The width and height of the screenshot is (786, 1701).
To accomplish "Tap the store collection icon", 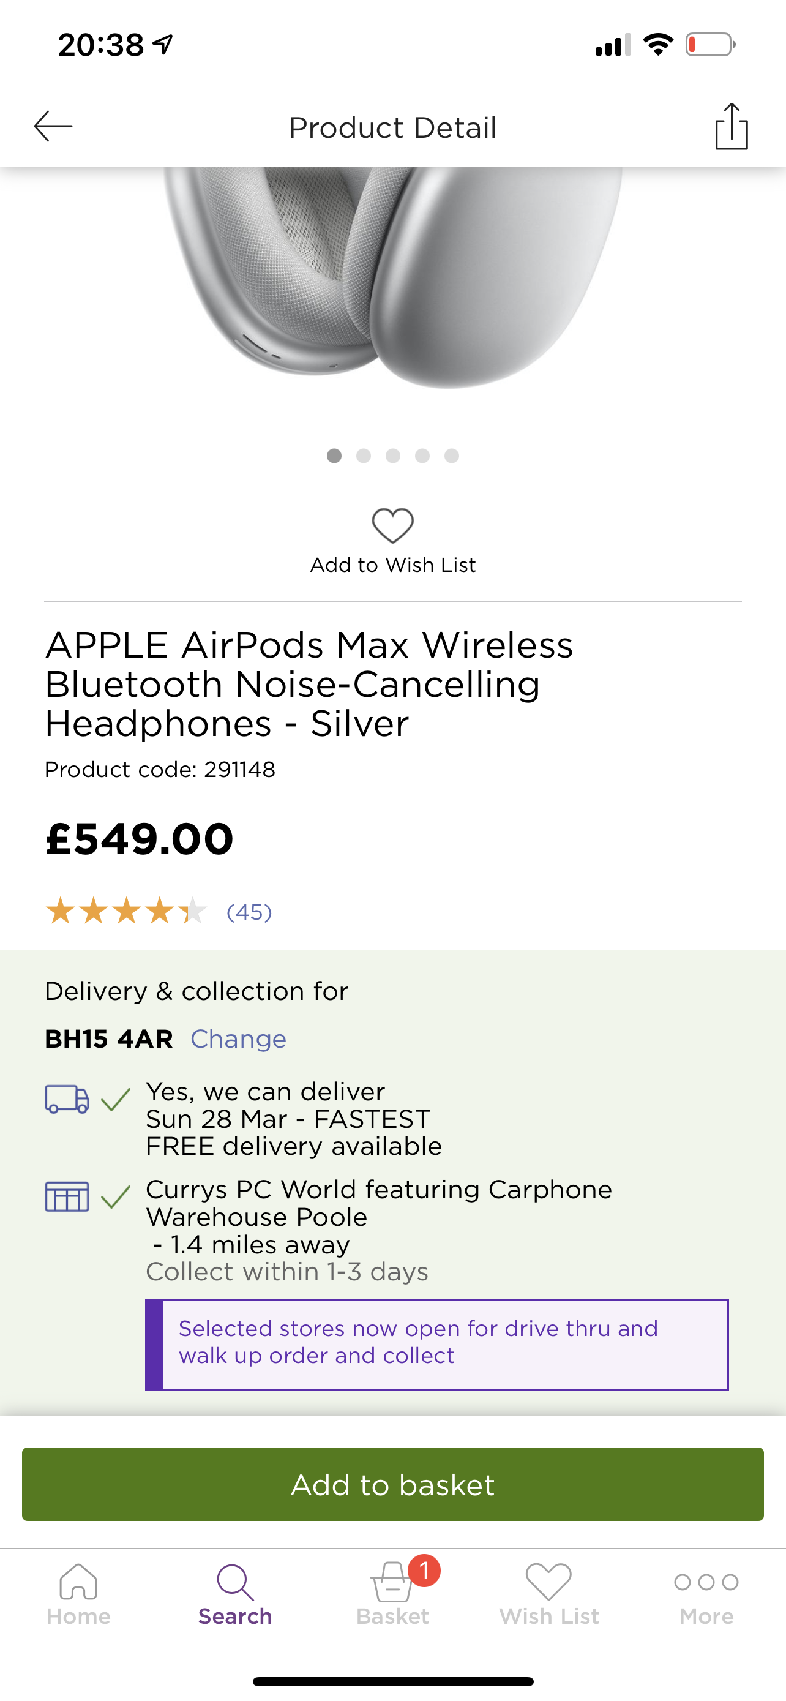I will click(67, 1196).
